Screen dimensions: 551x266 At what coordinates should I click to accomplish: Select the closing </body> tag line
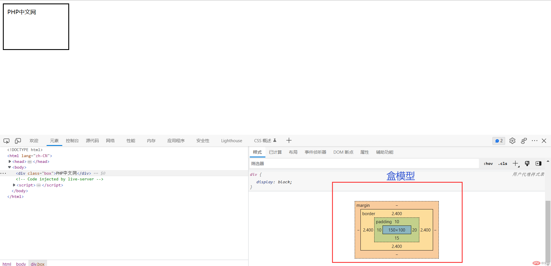(20, 191)
